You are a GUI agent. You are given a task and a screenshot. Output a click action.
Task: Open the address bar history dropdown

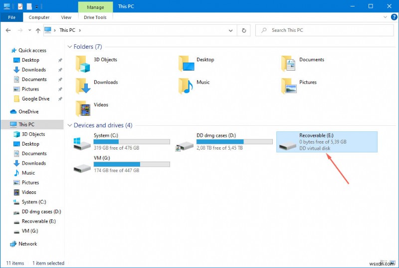[x=230, y=30]
